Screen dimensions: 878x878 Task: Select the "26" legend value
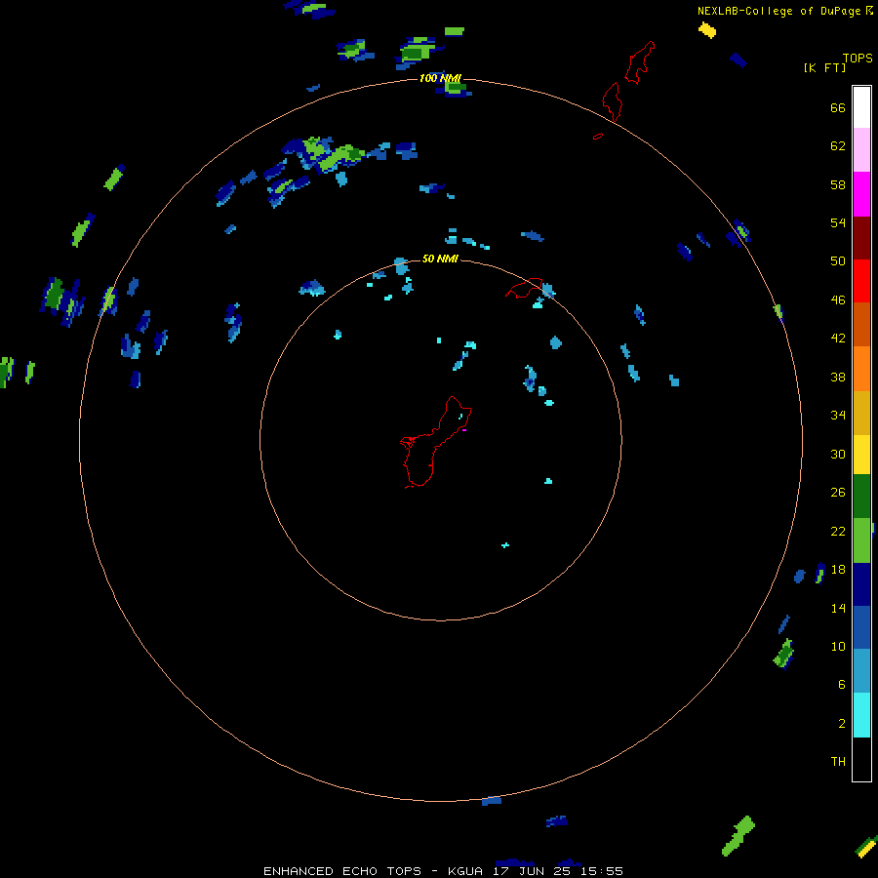point(838,493)
